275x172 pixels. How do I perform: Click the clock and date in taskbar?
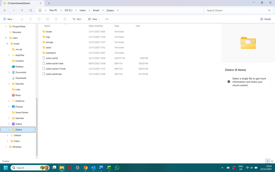[x=266, y=168]
